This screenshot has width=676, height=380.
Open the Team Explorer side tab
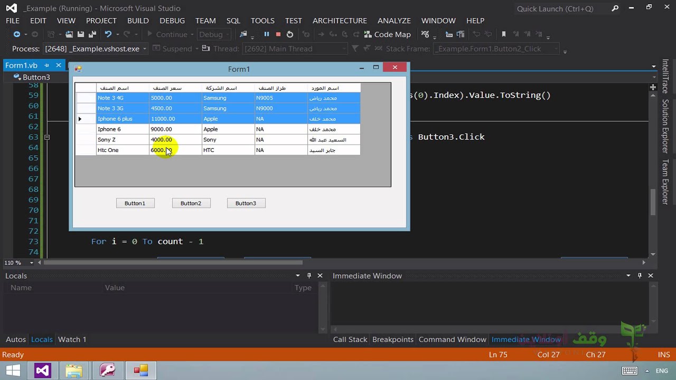665,182
